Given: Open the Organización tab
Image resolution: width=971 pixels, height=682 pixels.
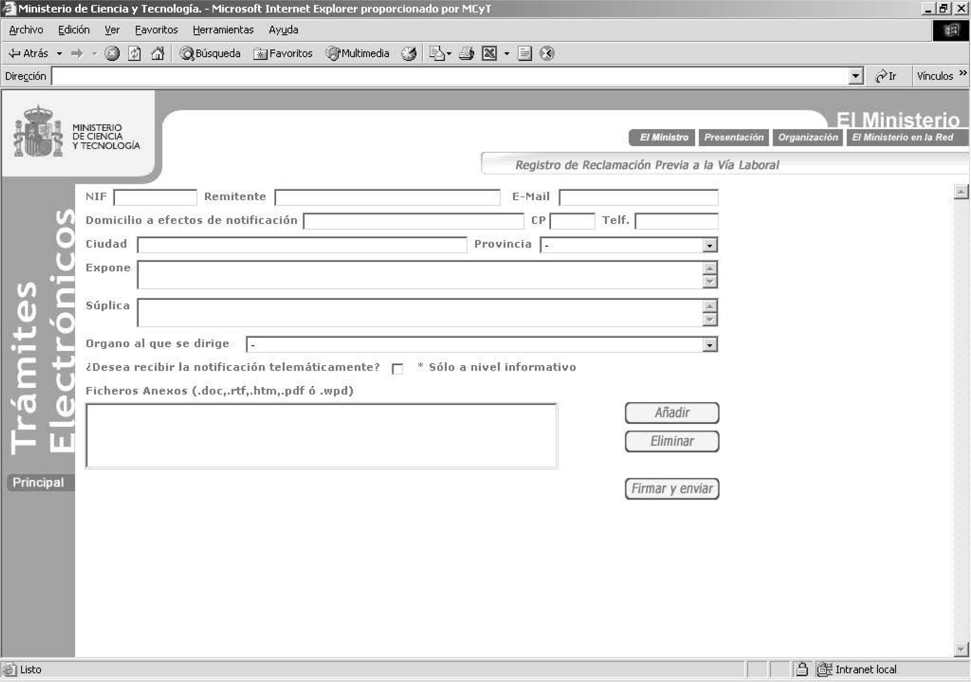Looking at the screenshot, I should coord(808,138).
